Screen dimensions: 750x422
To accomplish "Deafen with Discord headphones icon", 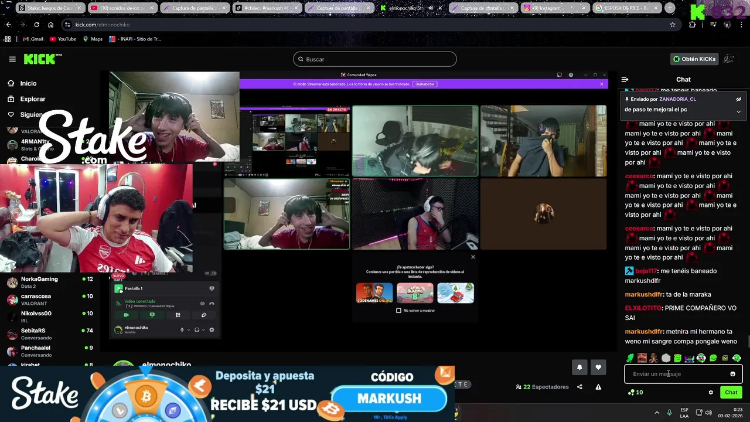I will click(x=197, y=330).
